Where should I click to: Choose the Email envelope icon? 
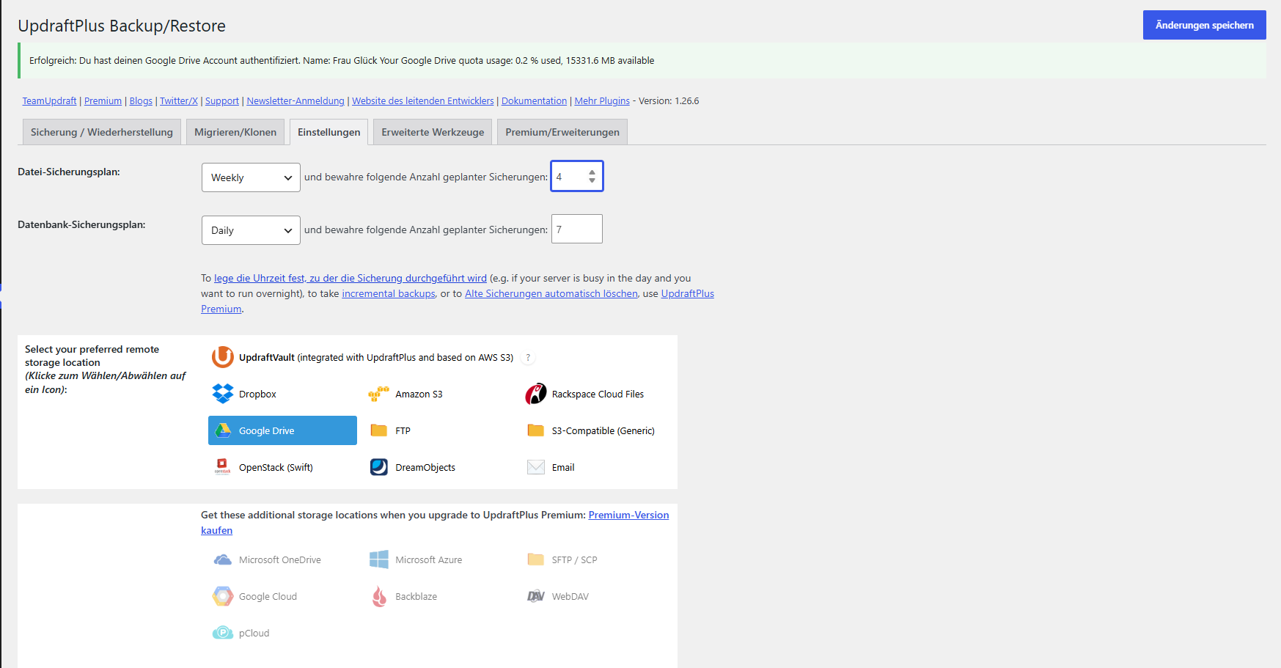pos(536,467)
